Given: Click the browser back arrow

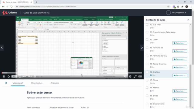Looking at the screenshot, I should (3, 7).
